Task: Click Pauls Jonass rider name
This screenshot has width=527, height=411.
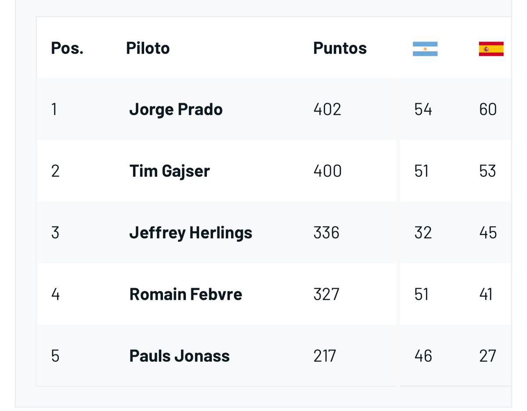Action: click(x=179, y=356)
